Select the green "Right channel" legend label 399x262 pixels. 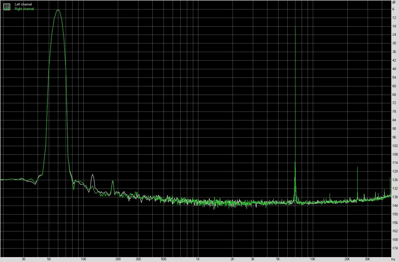click(x=24, y=9)
